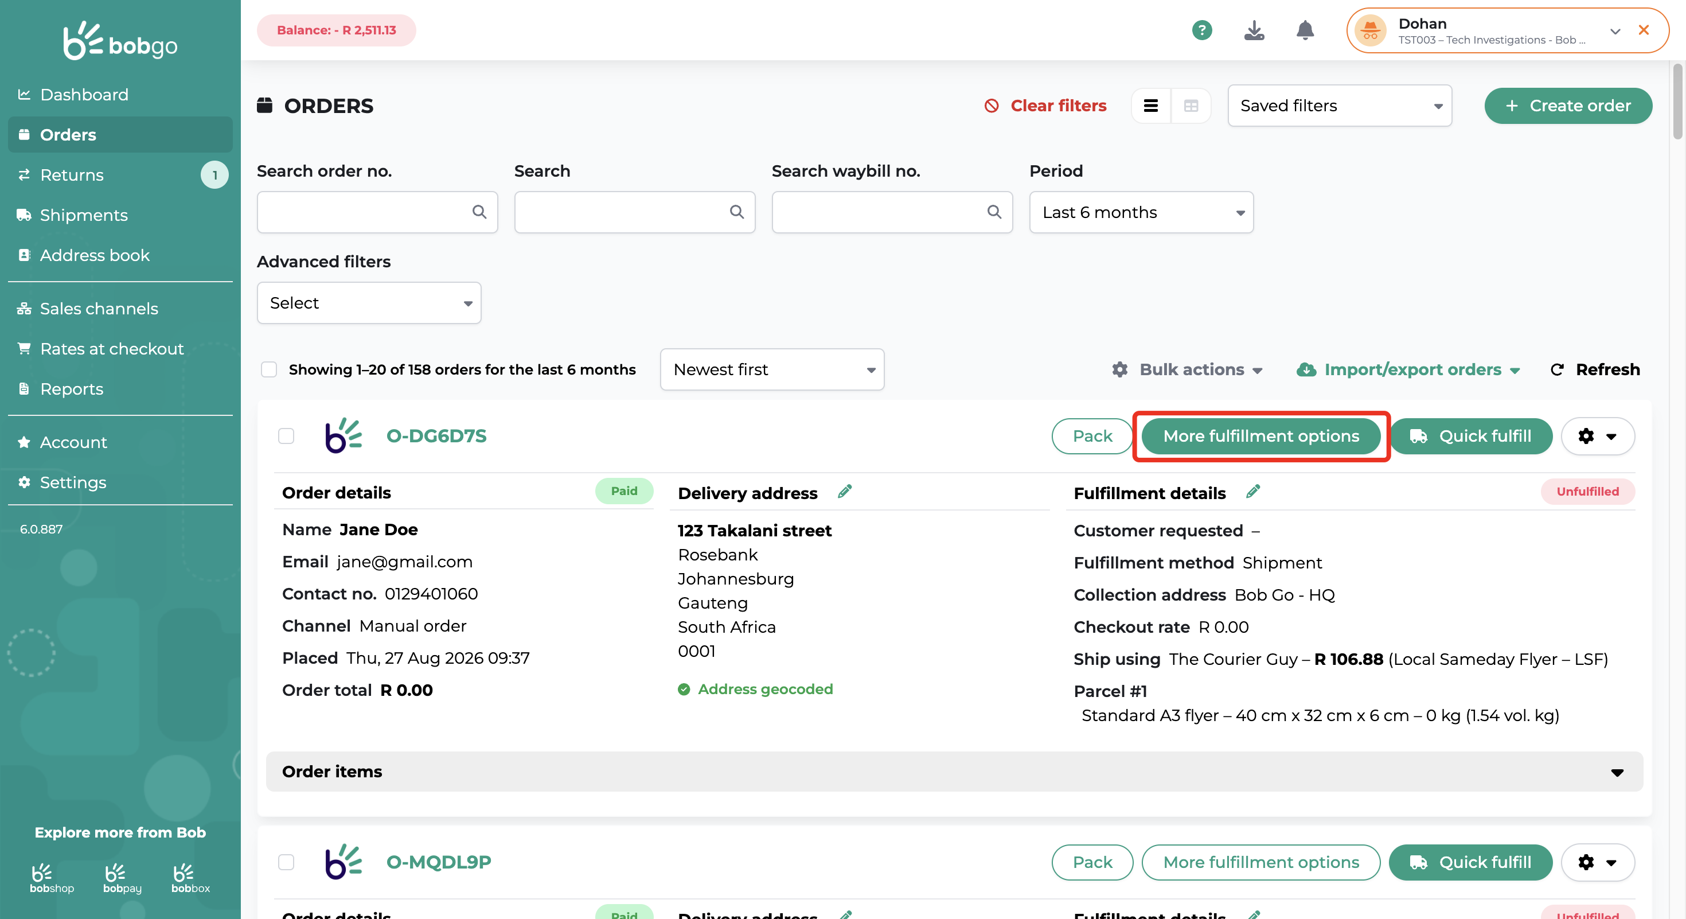
Task: Click magnifier in the Search field
Action: [x=737, y=212]
